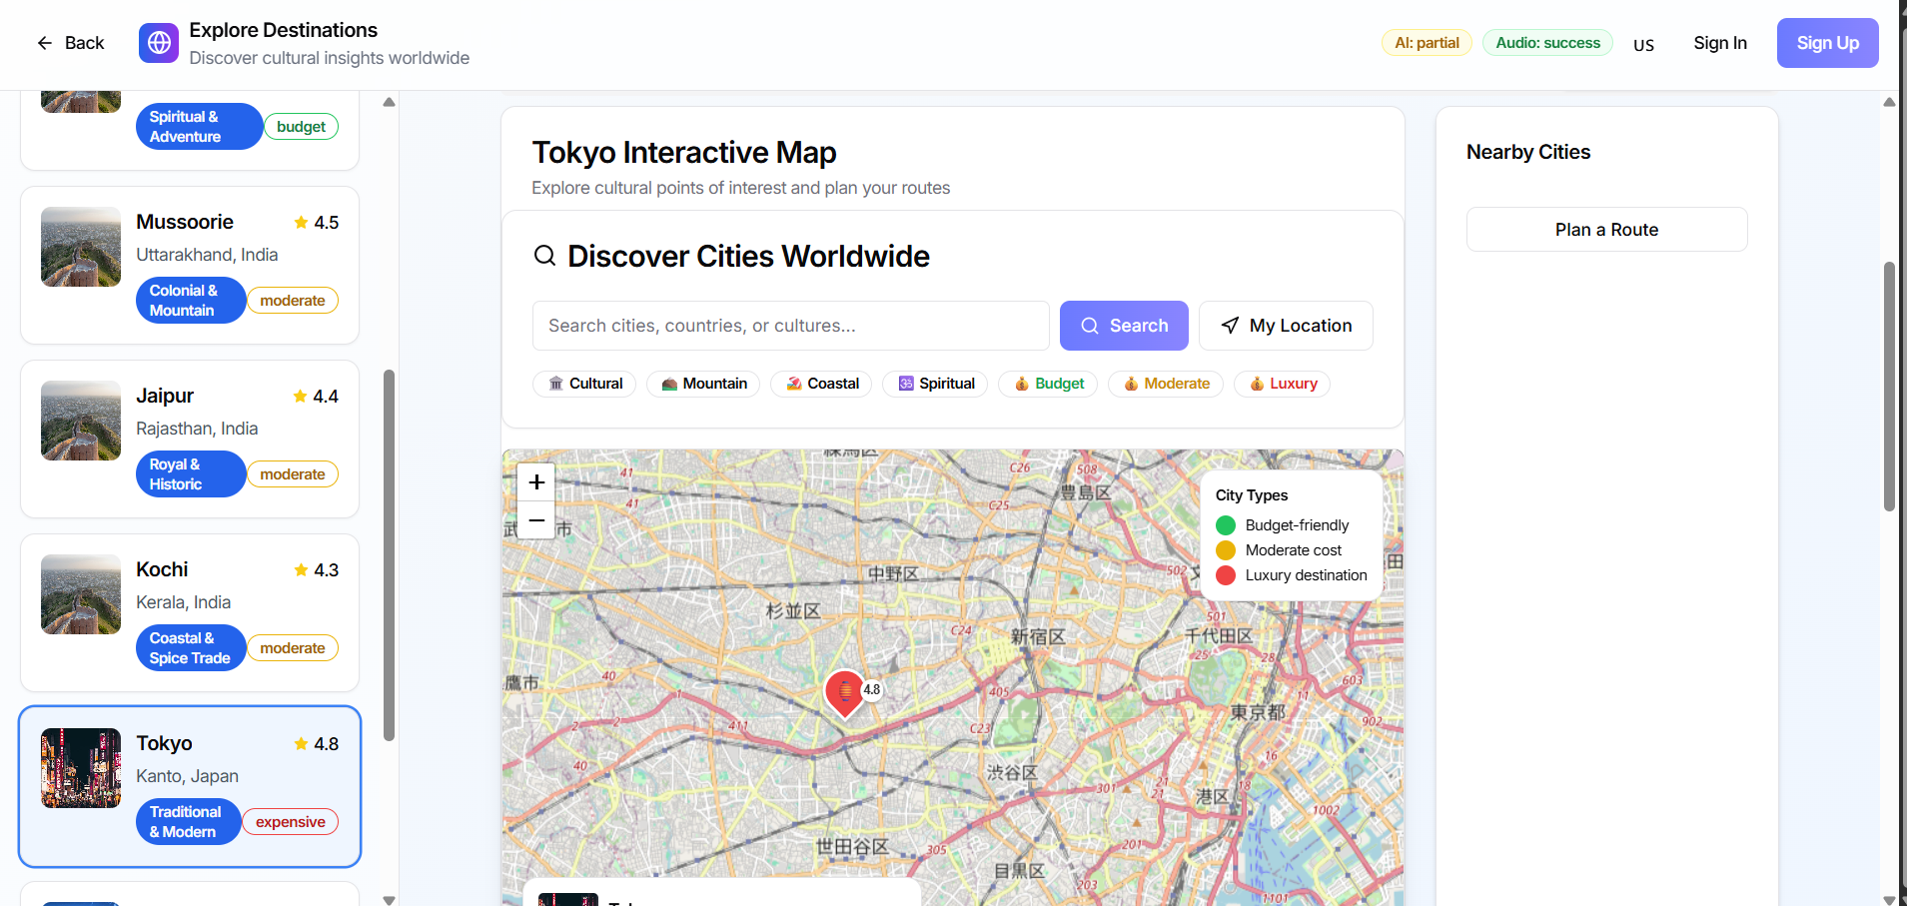Open the US region selector

click(x=1643, y=44)
